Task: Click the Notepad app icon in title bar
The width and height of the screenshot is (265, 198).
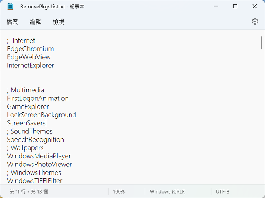Action: click(x=10, y=7)
